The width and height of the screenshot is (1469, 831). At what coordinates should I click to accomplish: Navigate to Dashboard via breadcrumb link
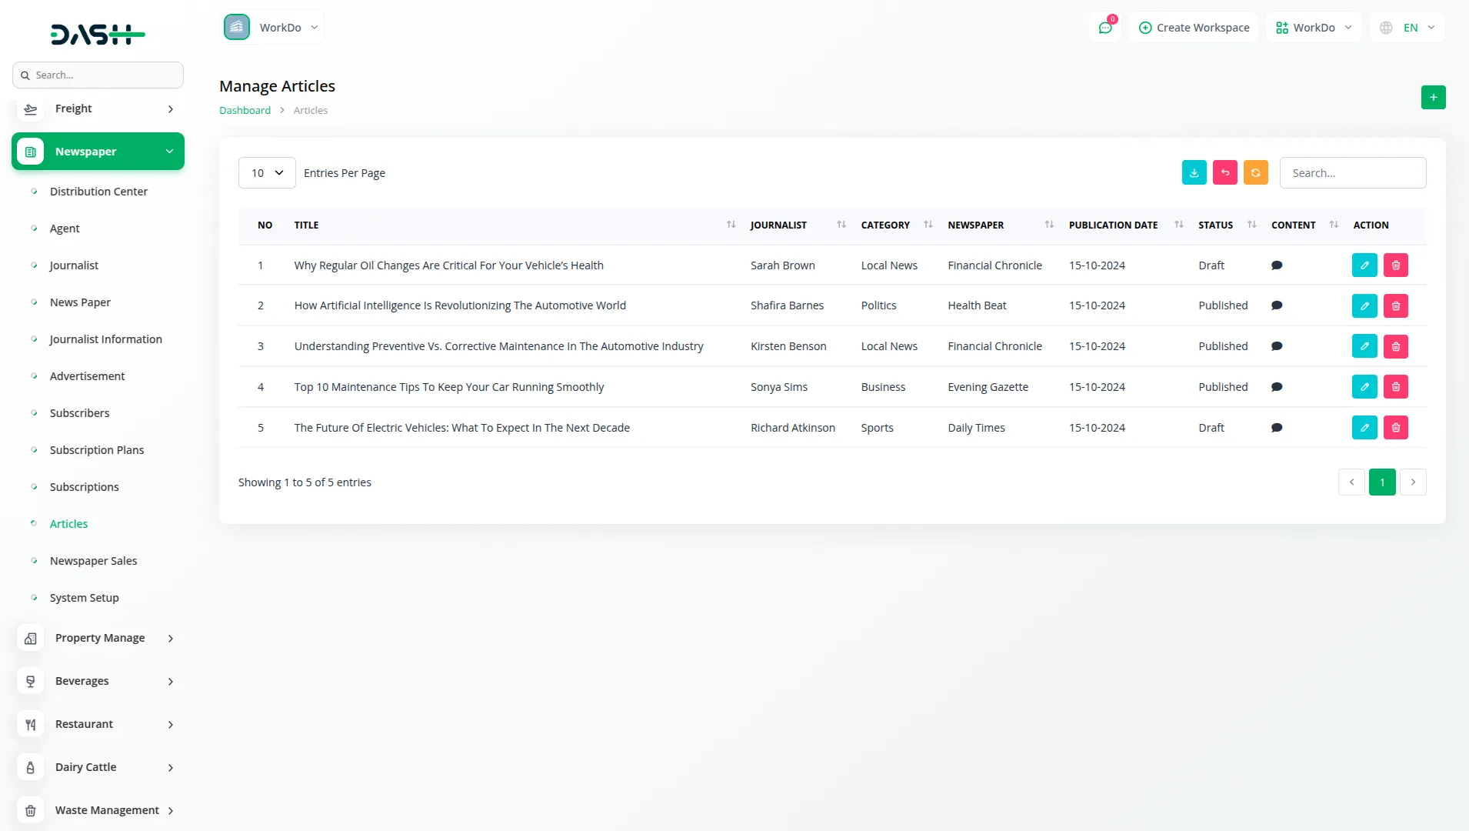(245, 110)
